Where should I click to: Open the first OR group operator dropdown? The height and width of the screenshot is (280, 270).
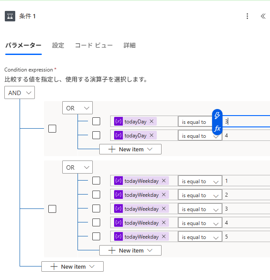pyautogui.click(x=78, y=108)
